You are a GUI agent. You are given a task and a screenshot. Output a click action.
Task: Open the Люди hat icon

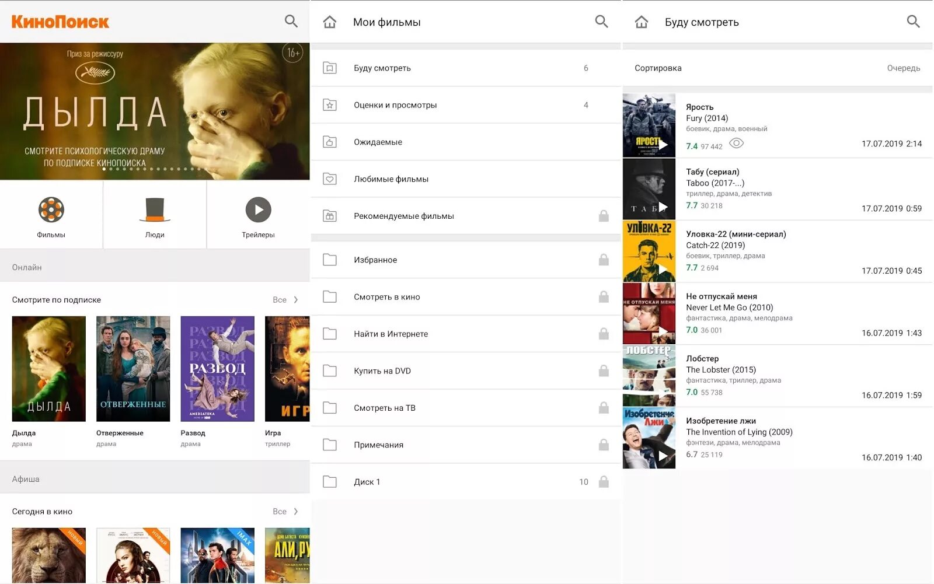tap(155, 210)
